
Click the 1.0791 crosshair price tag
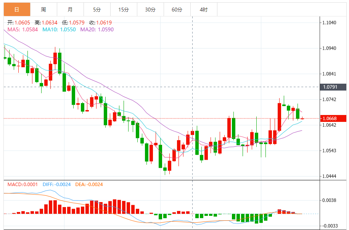coord(333,87)
